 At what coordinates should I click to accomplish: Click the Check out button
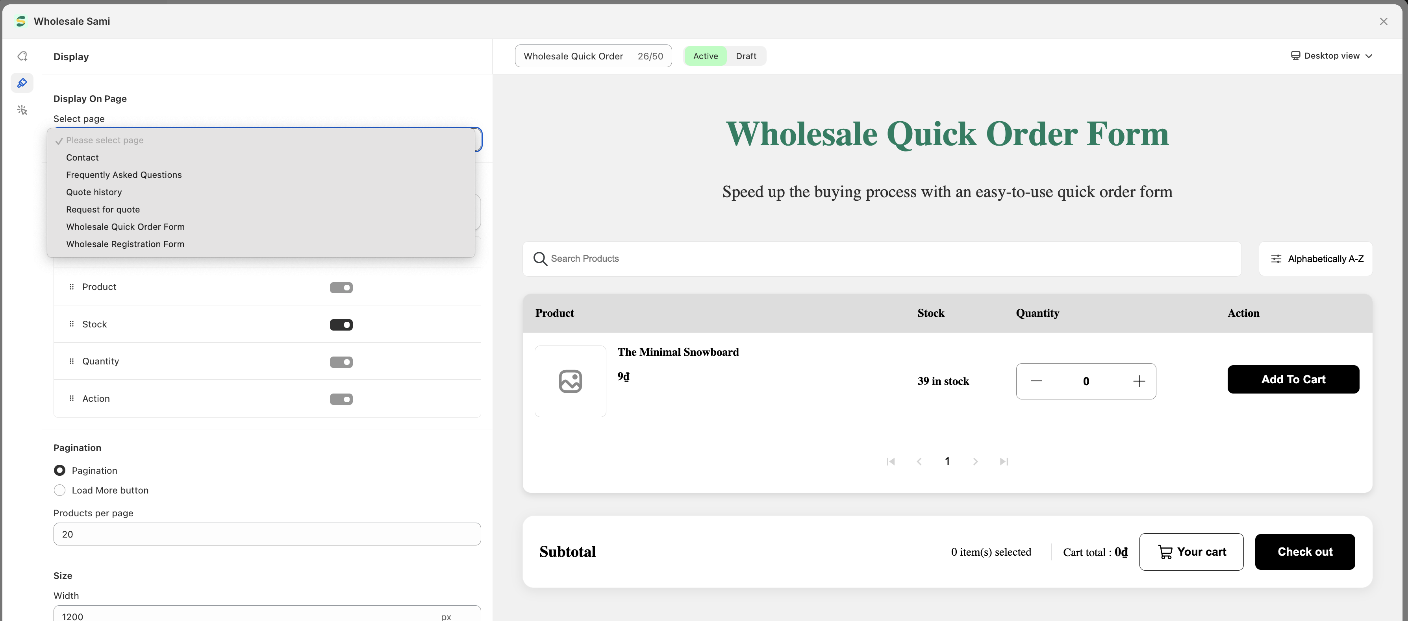1304,552
